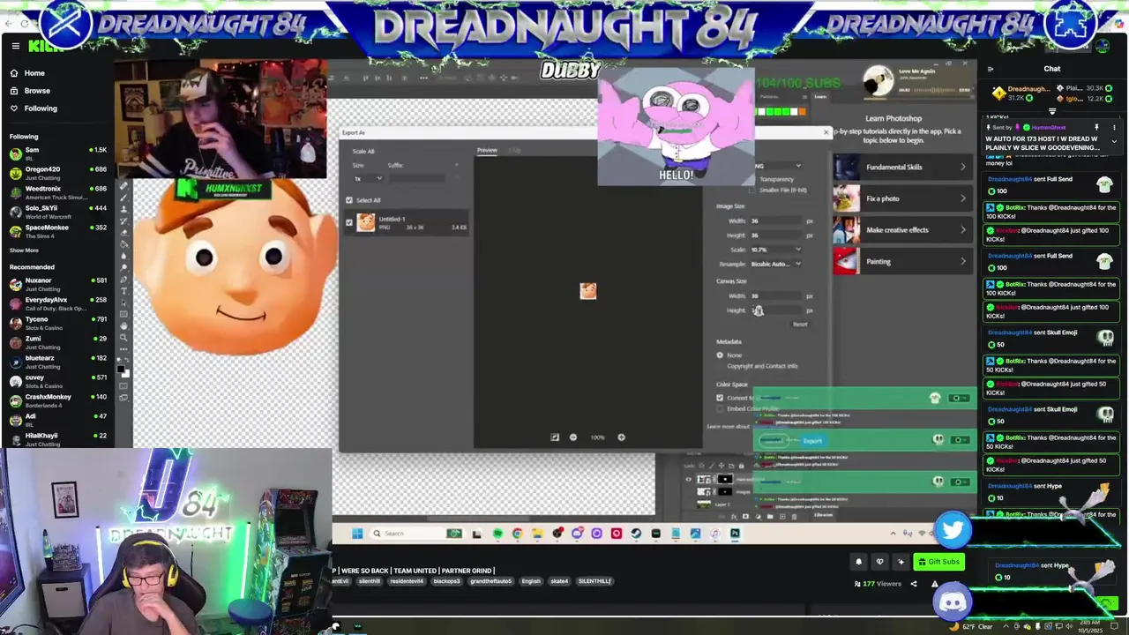Go to Kick Home
The image size is (1129, 635).
tap(34, 73)
